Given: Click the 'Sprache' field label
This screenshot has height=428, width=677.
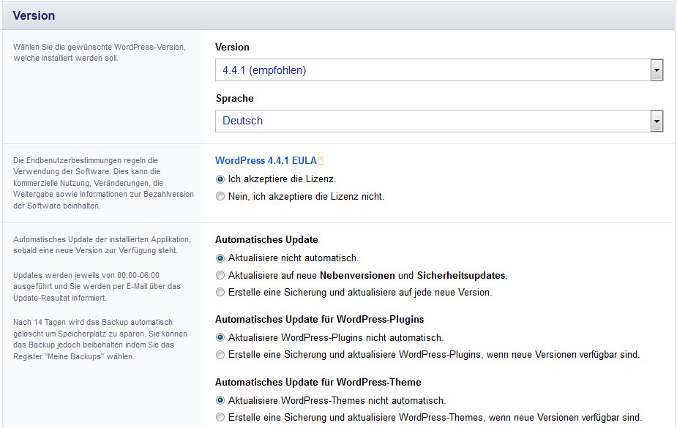Looking at the screenshot, I should point(234,98).
